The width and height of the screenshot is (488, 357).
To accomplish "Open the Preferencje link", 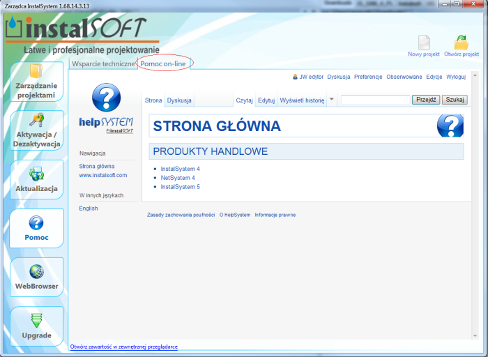I will tap(368, 77).
